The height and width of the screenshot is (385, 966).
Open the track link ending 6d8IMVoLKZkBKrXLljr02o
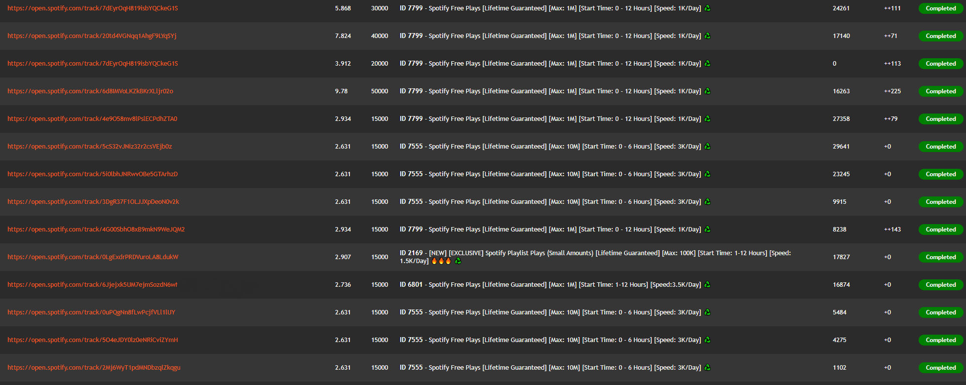pyautogui.click(x=90, y=91)
